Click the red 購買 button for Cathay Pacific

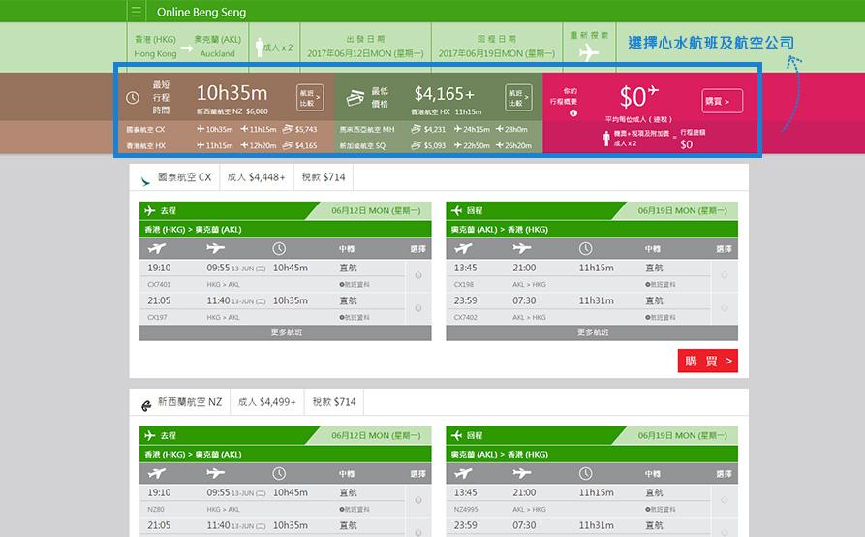(x=708, y=361)
